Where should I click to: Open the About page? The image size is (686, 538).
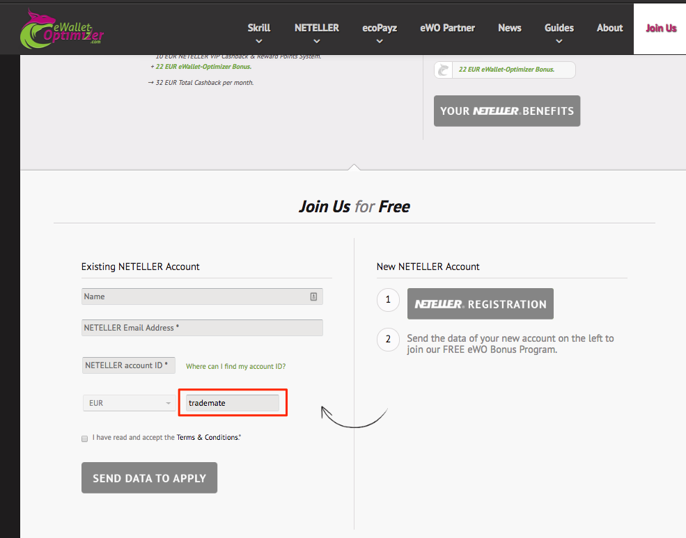tap(610, 28)
